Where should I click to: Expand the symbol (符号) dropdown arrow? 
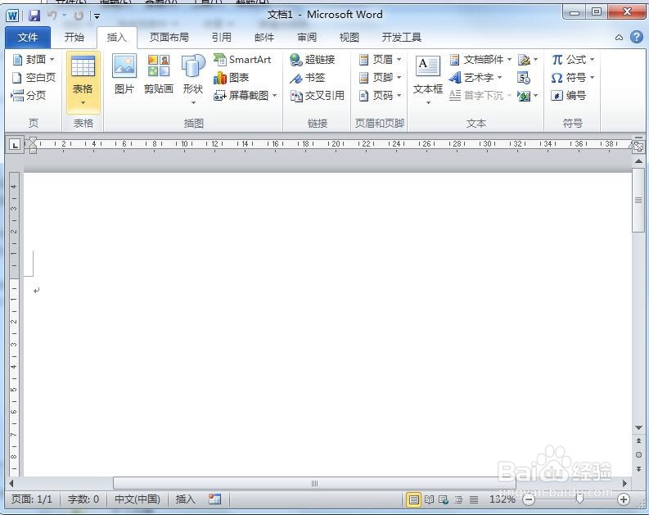[592, 78]
